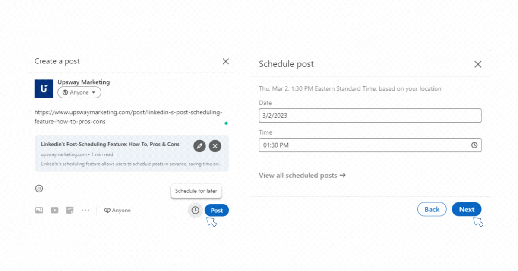Close the Create a post dialog
This screenshot has height=271, width=518.
pyautogui.click(x=226, y=61)
